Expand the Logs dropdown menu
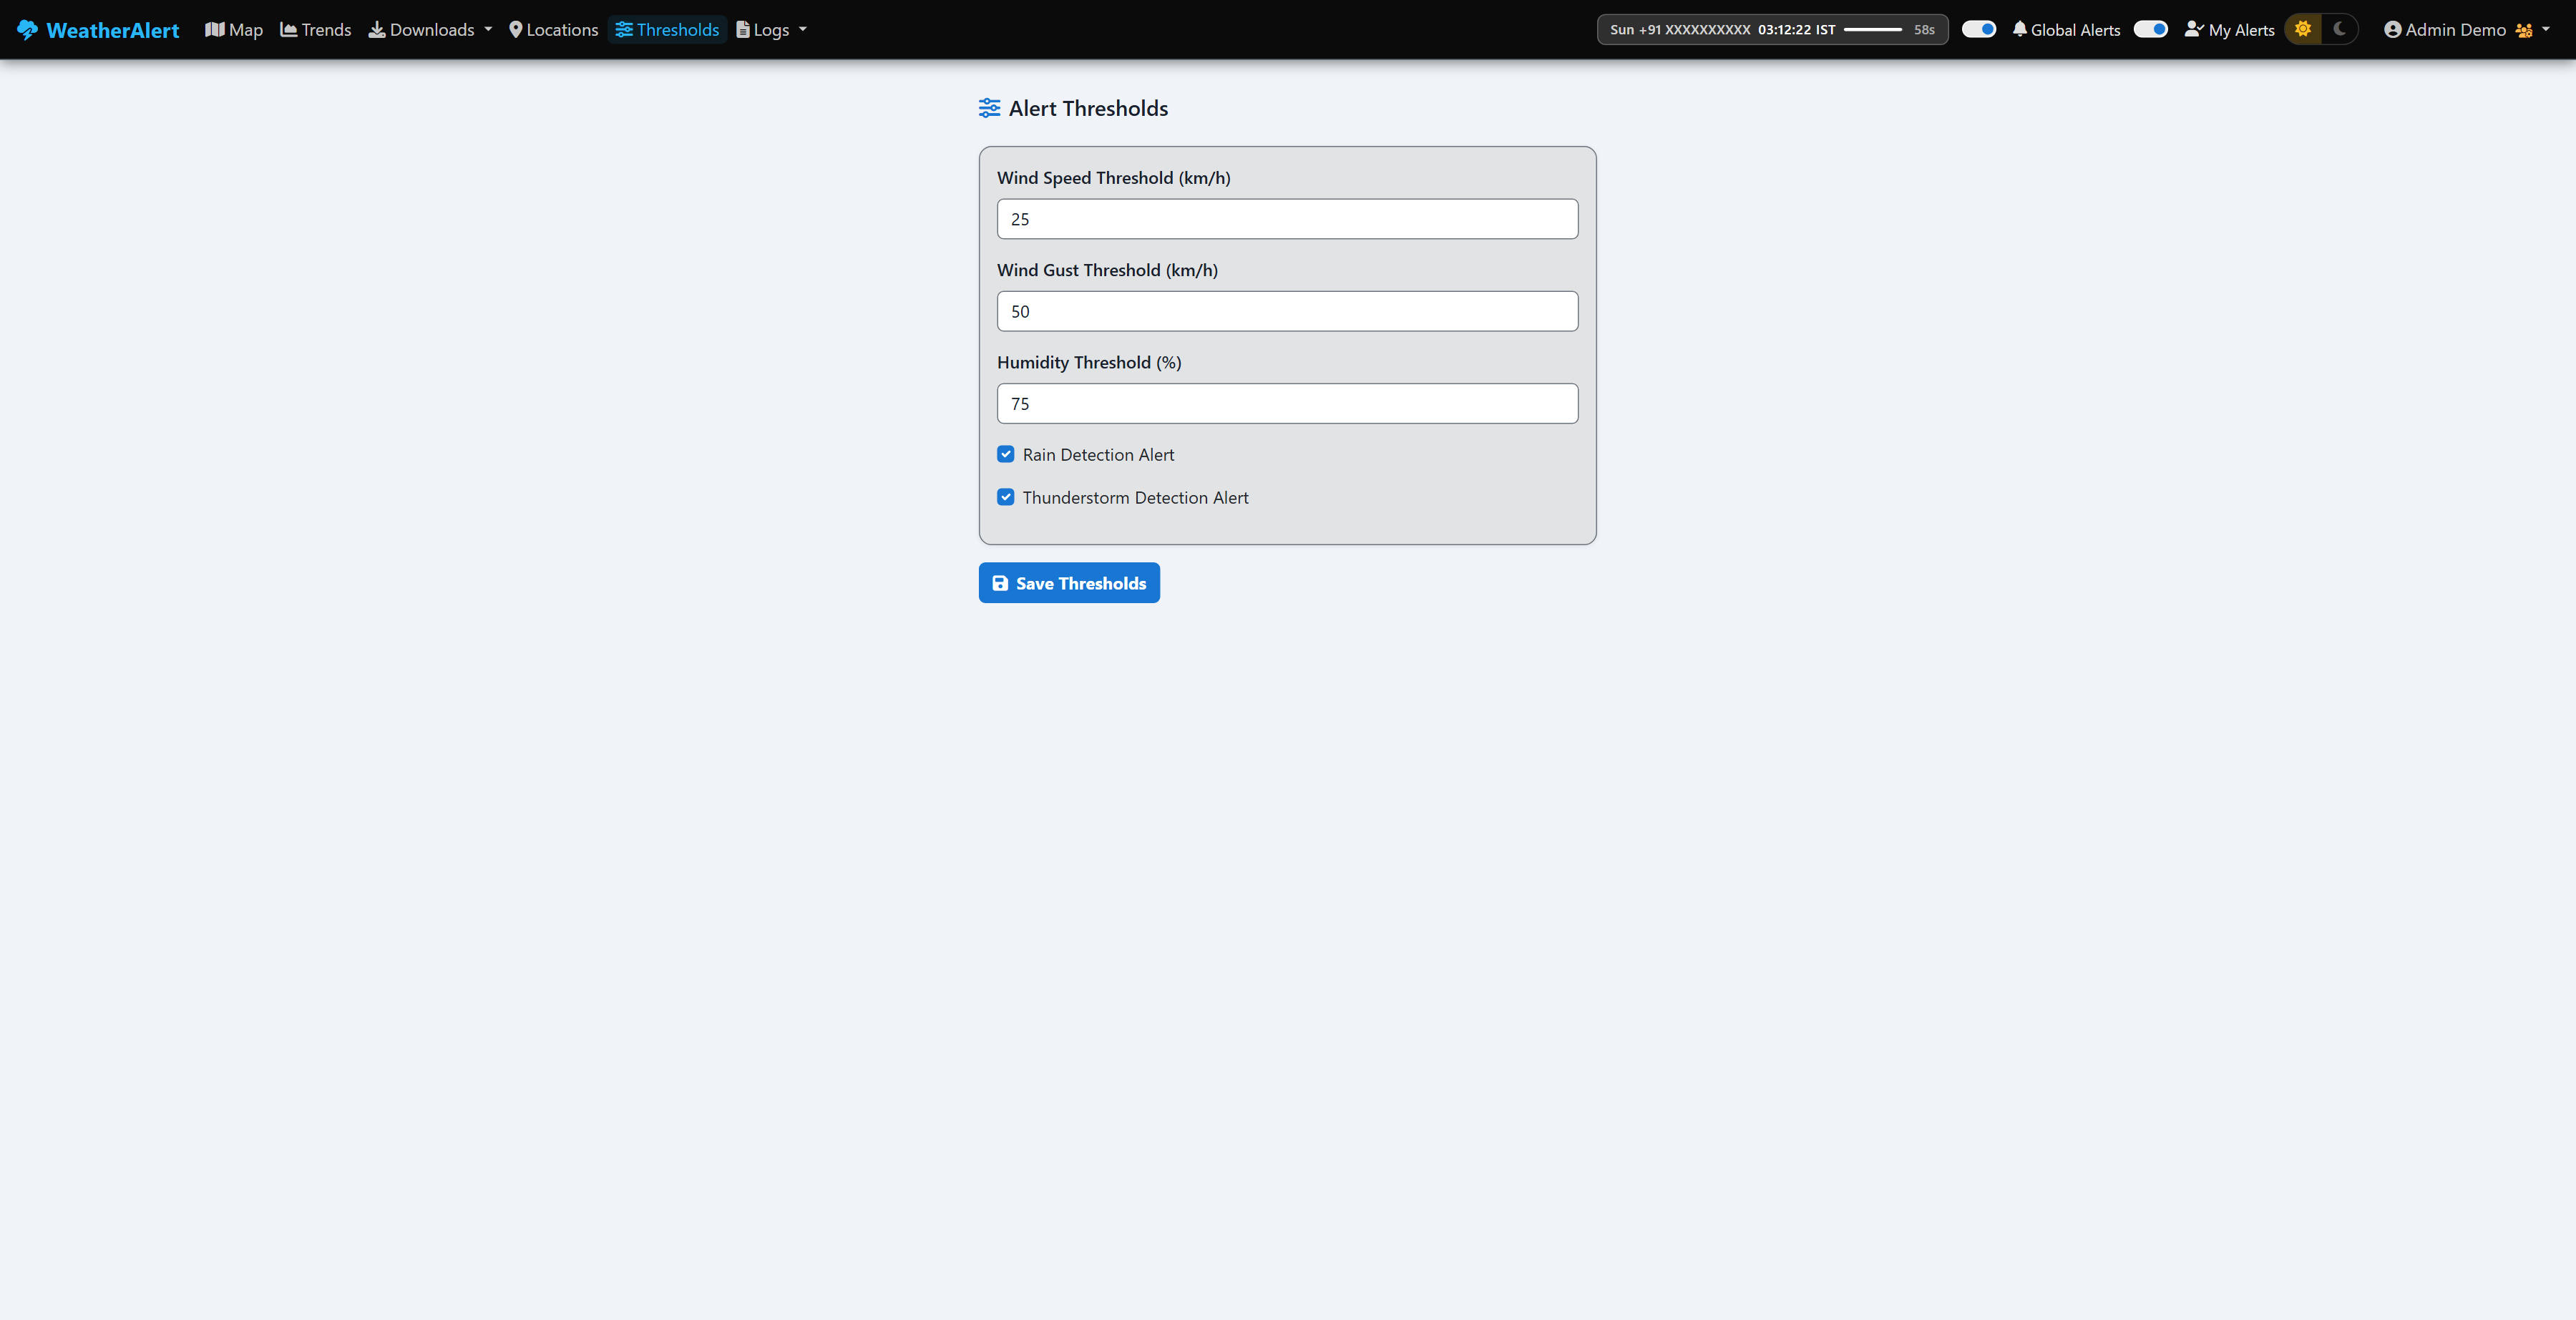The image size is (2576, 1320). [x=771, y=30]
